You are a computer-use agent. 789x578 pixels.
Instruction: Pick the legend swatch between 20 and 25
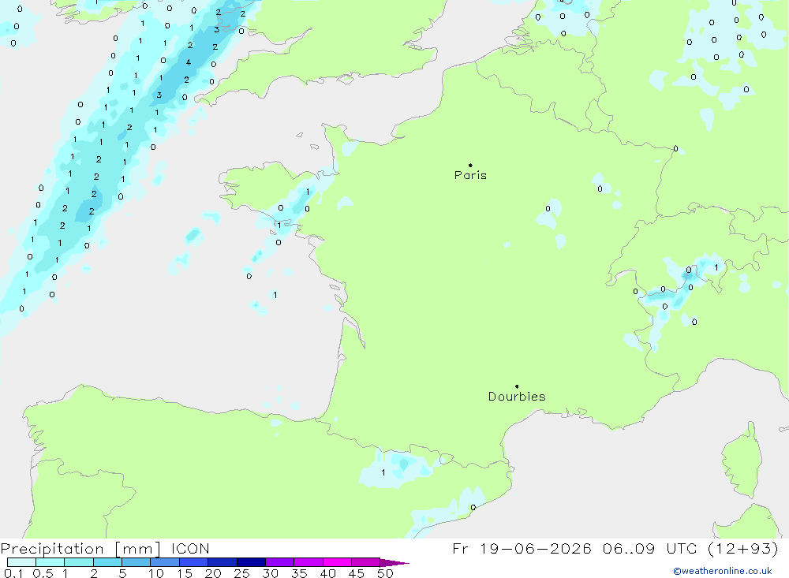pyautogui.click(x=222, y=562)
